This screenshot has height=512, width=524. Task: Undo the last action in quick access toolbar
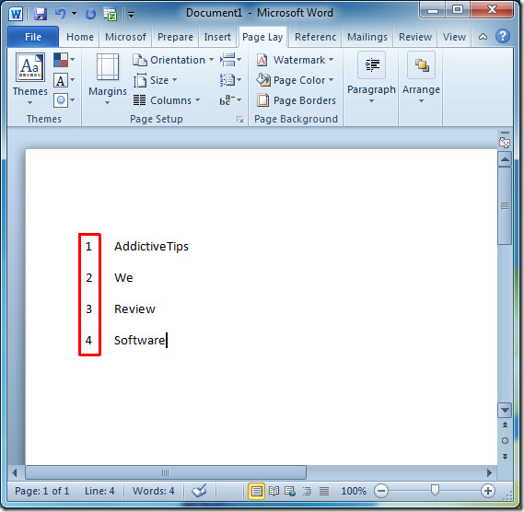(x=60, y=14)
